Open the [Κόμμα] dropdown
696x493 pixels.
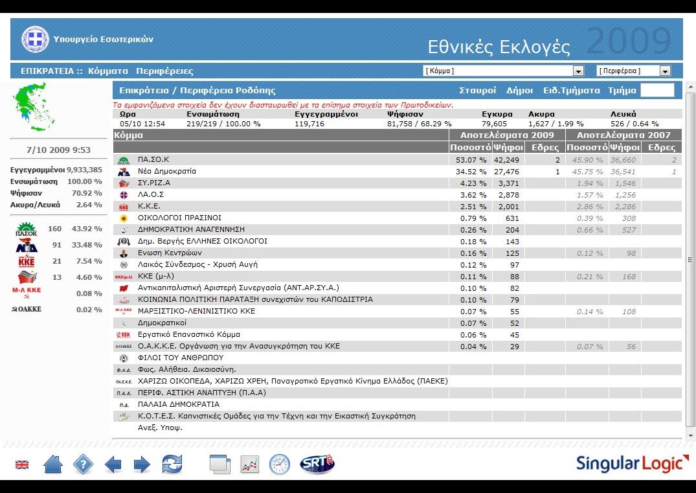[504, 71]
